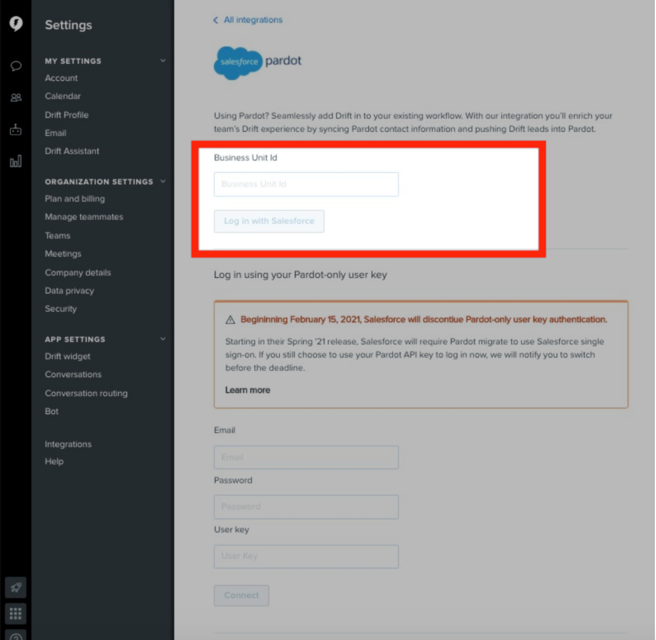Open the apps grid icon
Image resolution: width=656 pixels, height=640 pixels.
point(16,613)
